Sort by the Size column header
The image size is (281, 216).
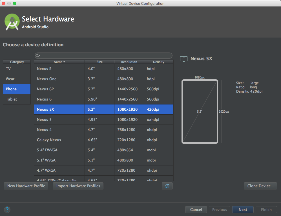[x=99, y=62]
